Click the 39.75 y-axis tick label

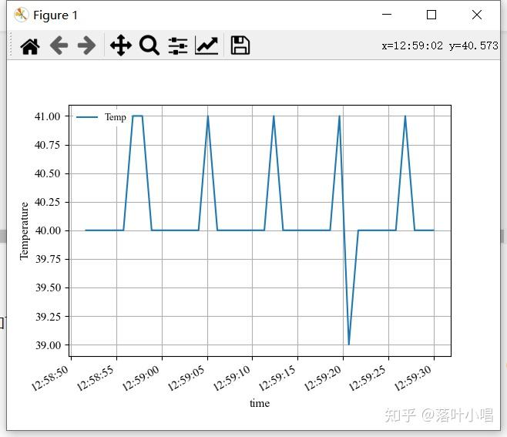coord(48,259)
